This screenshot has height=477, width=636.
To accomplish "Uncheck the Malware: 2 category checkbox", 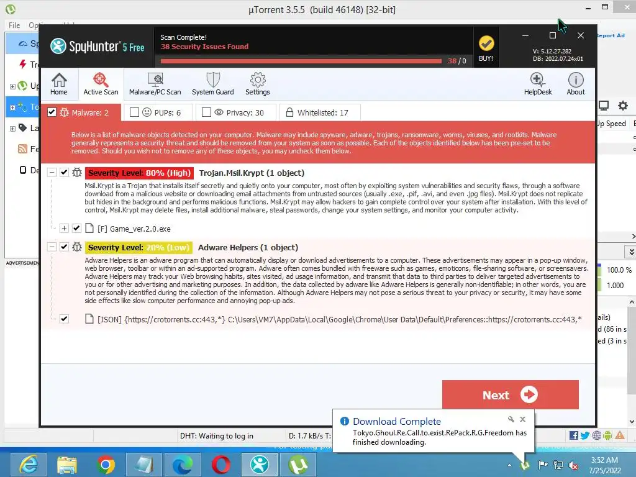I will click(x=52, y=112).
